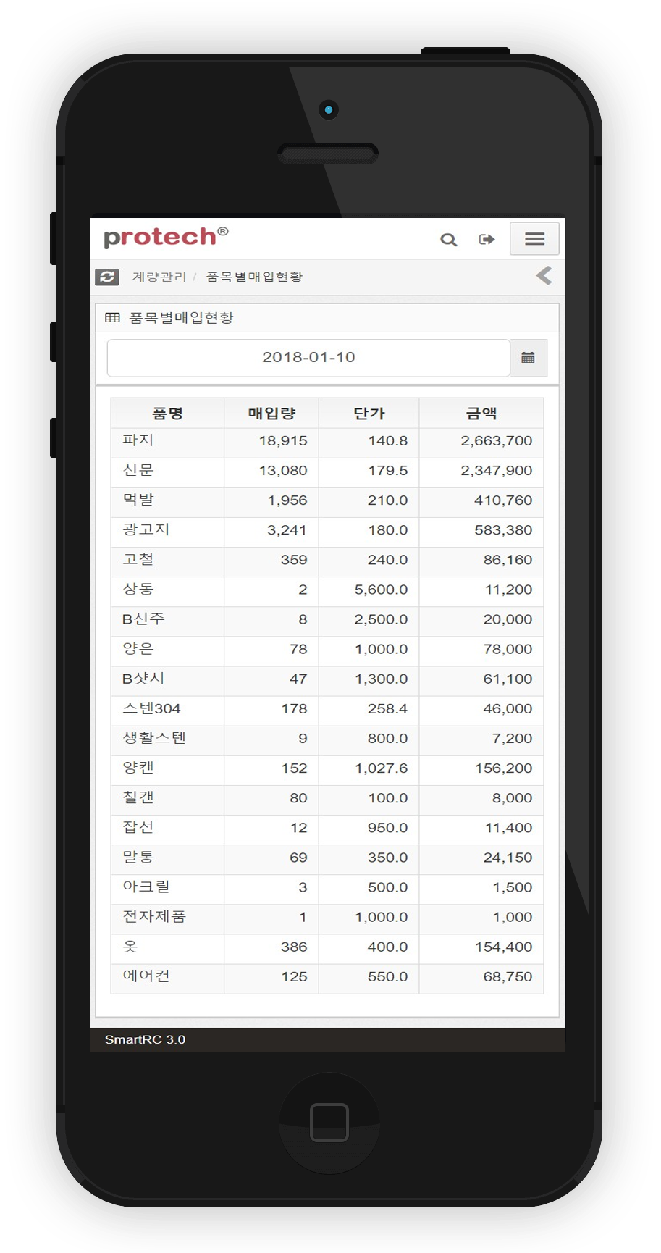Screen dimensions: 661x1253
Task: Select the B샷시 row name
Action: (x=143, y=679)
